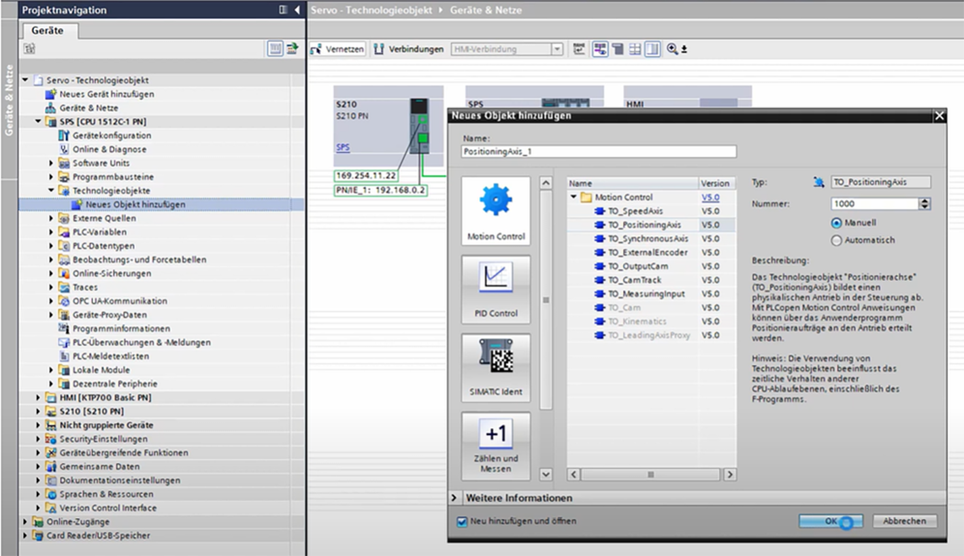Click the Neues Objekt hinzufügen star icon
Screen dimensions: 964x556
pyautogui.click(x=78, y=204)
